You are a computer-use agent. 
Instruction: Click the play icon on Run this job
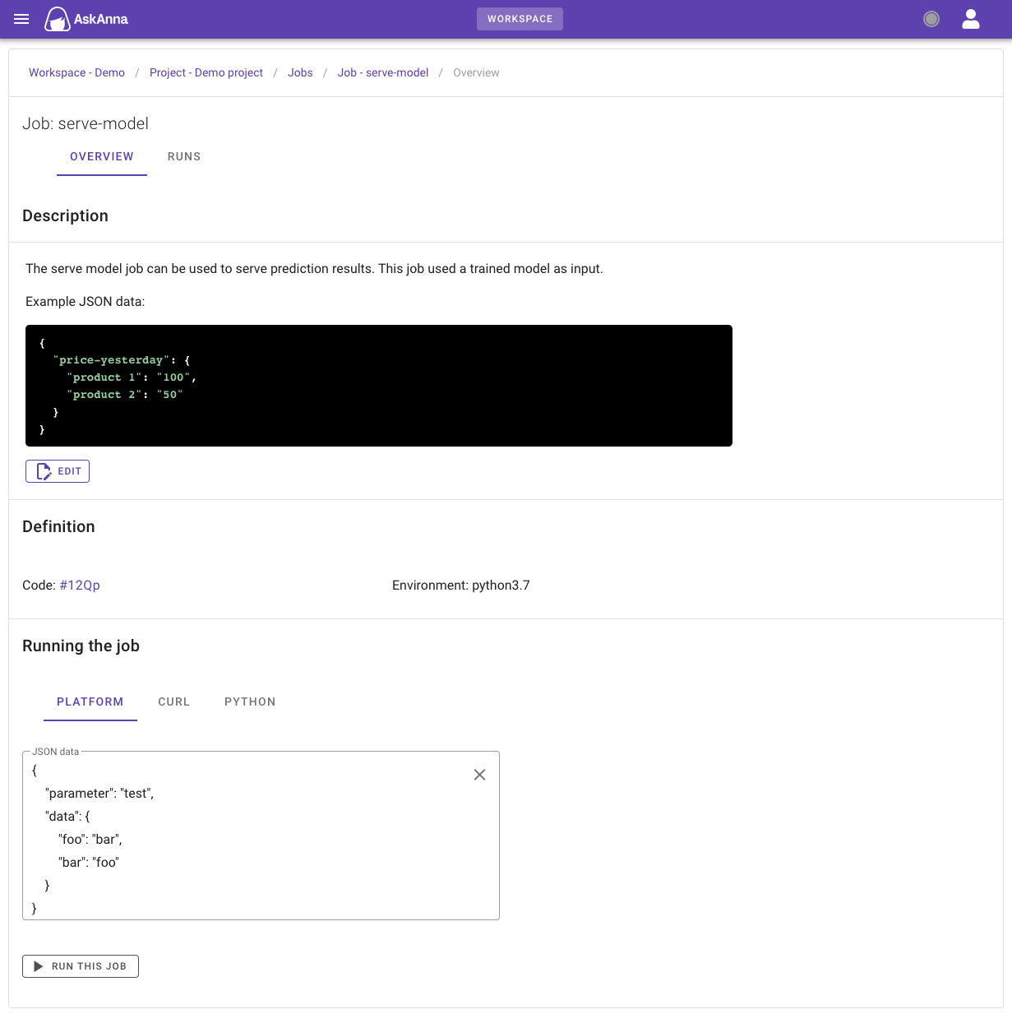[x=38, y=965]
